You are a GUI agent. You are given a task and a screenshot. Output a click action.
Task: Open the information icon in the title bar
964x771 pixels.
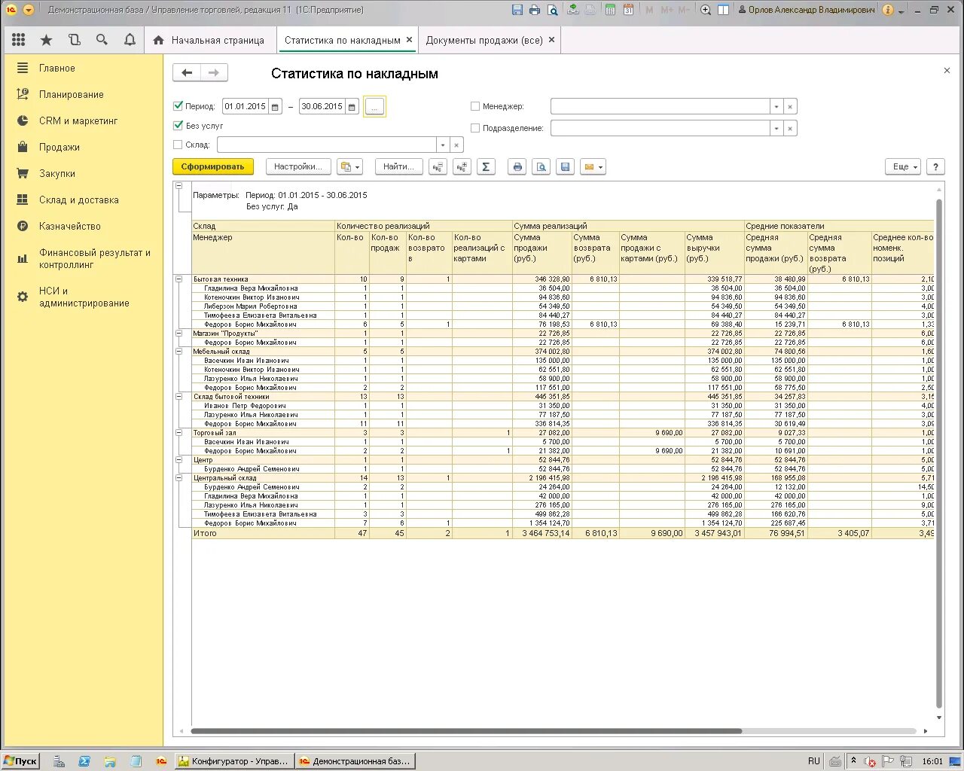(x=888, y=10)
